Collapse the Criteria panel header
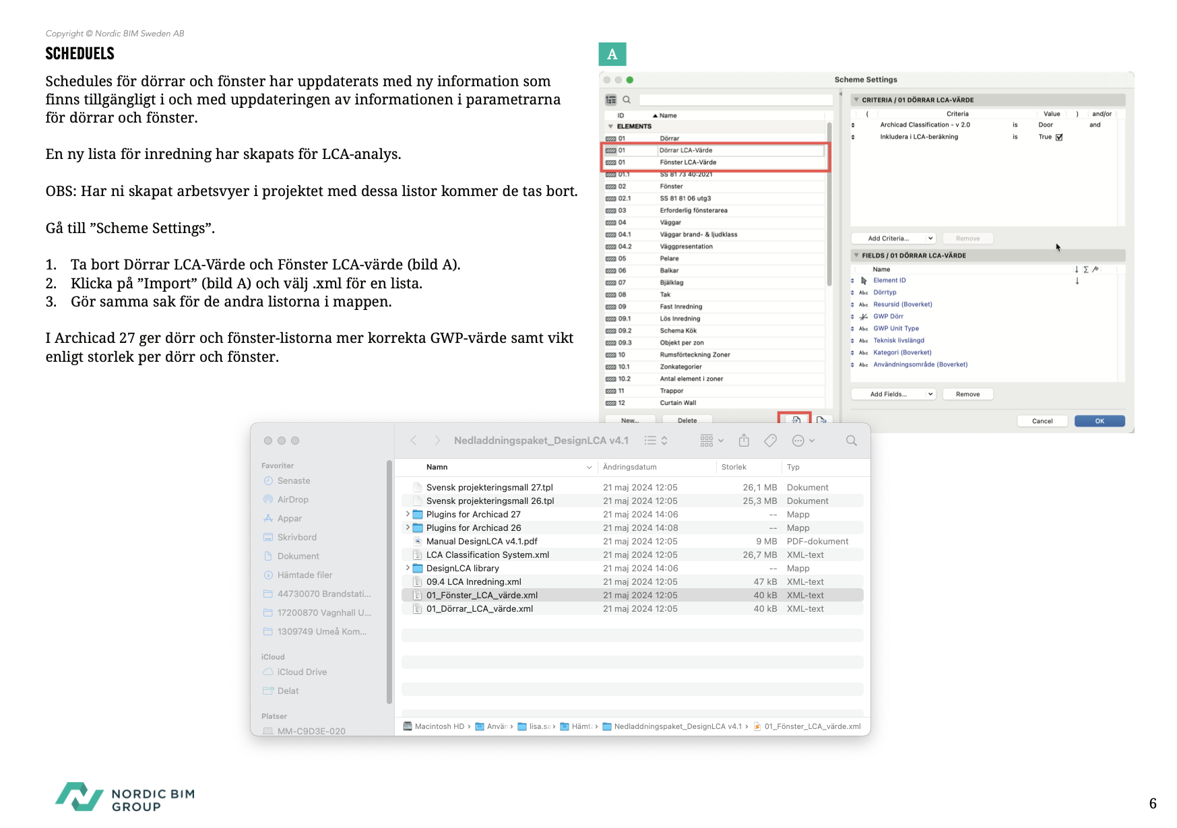Viewport: 1177px width, 828px height. (856, 100)
